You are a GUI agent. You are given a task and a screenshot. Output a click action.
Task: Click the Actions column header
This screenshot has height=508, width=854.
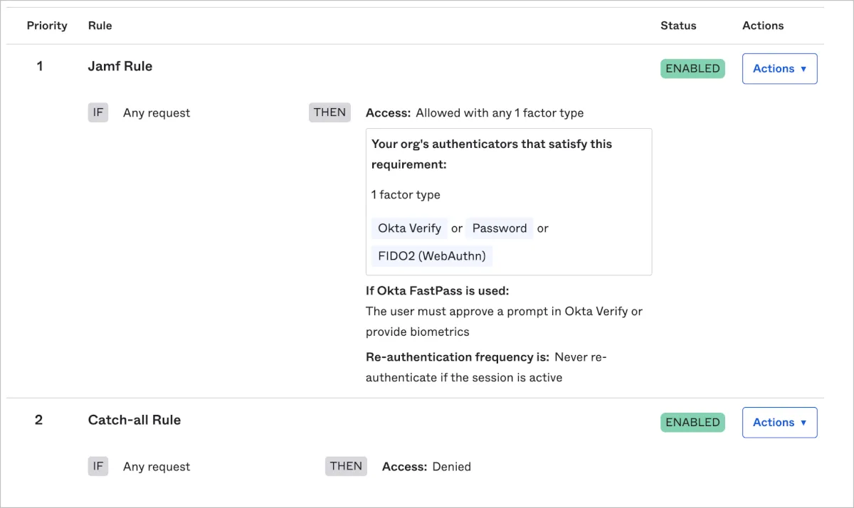click(x=763, y=26)
